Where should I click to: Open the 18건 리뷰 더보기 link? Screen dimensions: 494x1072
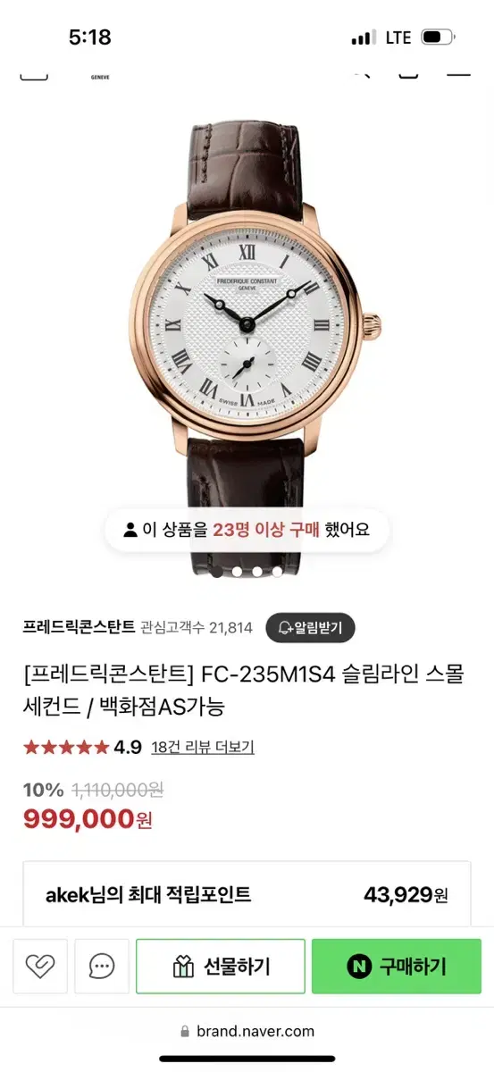(x=203, y=748)
